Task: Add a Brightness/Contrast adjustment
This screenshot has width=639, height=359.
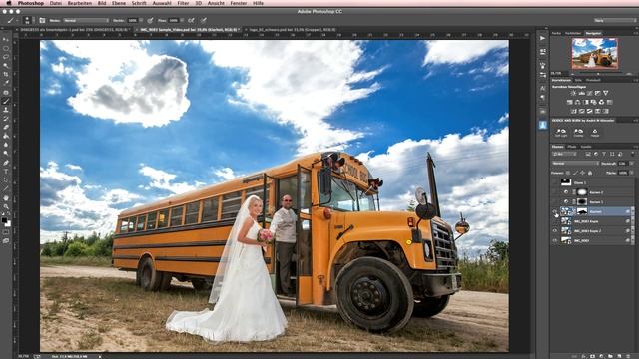Action: point(573,93)
